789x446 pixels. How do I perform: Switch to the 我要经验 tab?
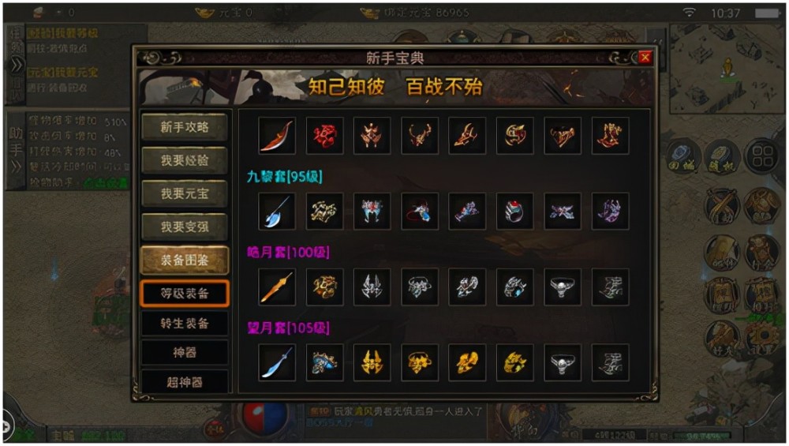click(x=185, y=160)
